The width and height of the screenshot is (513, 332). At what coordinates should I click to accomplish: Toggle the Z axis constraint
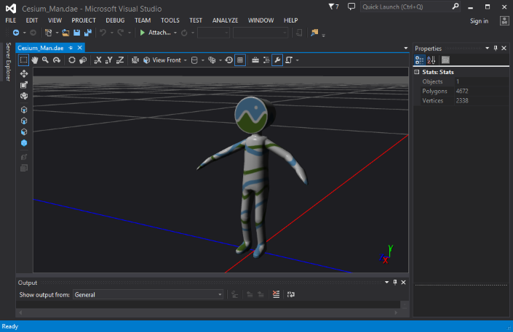[x=120, y=60]
